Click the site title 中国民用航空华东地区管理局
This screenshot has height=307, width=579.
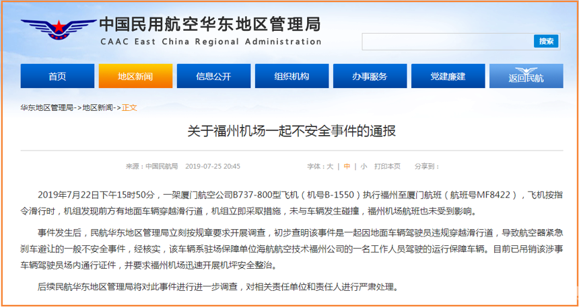click(x=210, y=24)
